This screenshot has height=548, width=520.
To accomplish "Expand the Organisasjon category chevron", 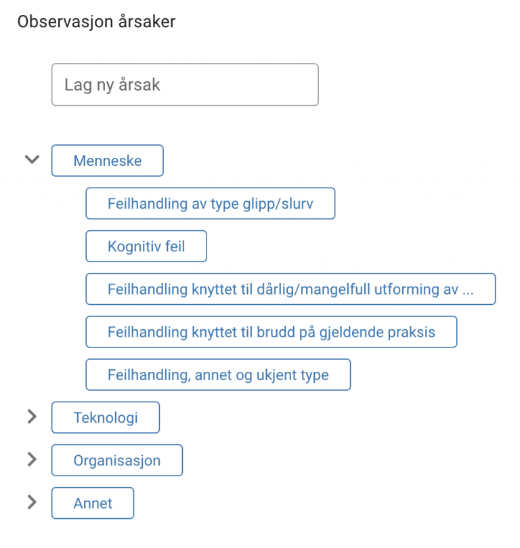I will 32,460.
